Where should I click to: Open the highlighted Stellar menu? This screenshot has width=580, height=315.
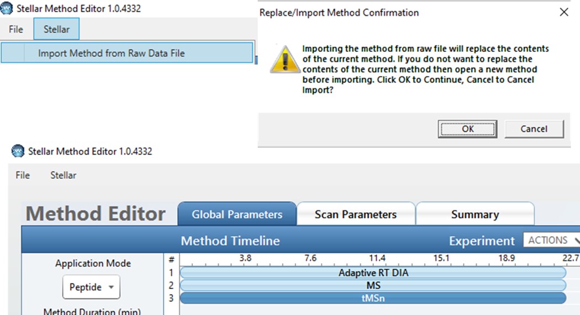coord(56,29)
